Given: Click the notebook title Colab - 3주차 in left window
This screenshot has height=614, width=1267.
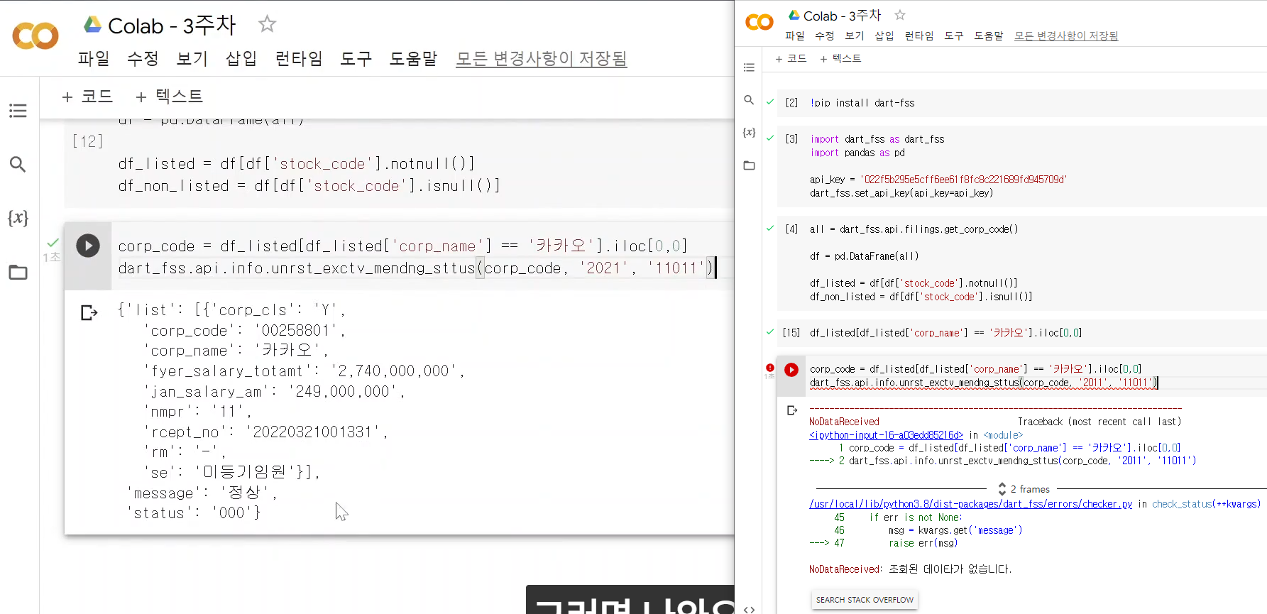Looking at the screenshot, I should [x=172, y=26].
